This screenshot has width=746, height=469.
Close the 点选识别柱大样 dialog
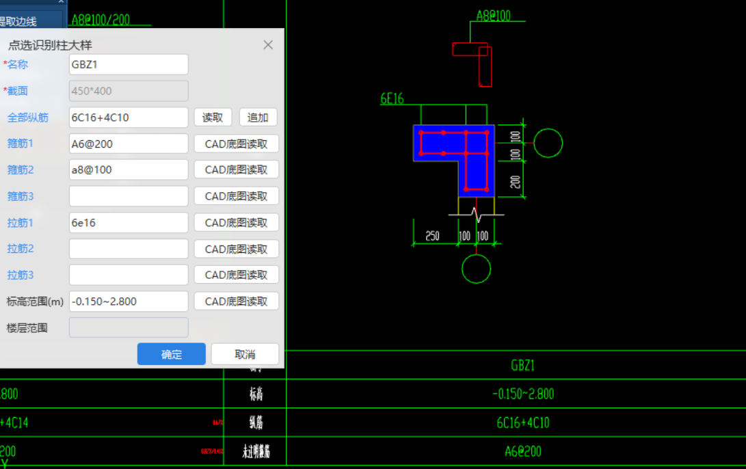(268, 44)
